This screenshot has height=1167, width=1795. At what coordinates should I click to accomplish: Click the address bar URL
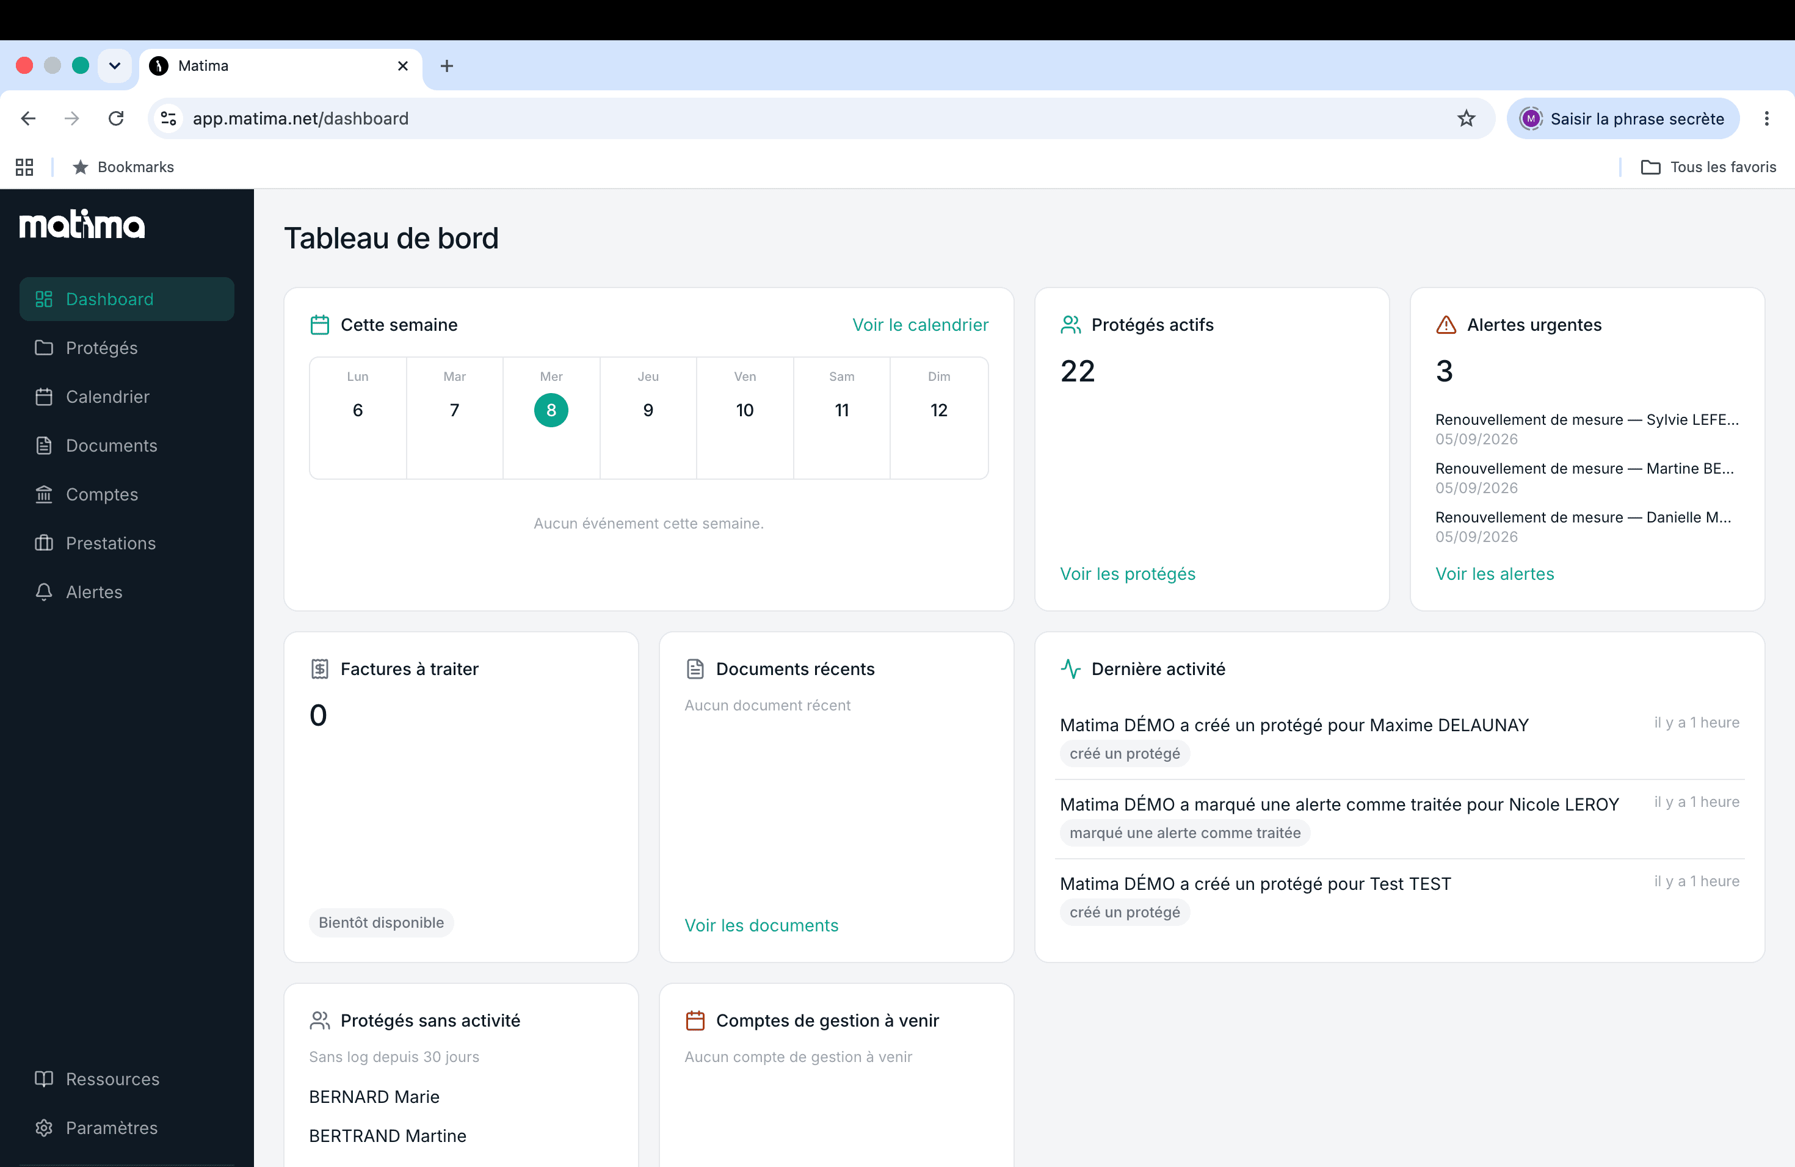click(x=300, y=118)
